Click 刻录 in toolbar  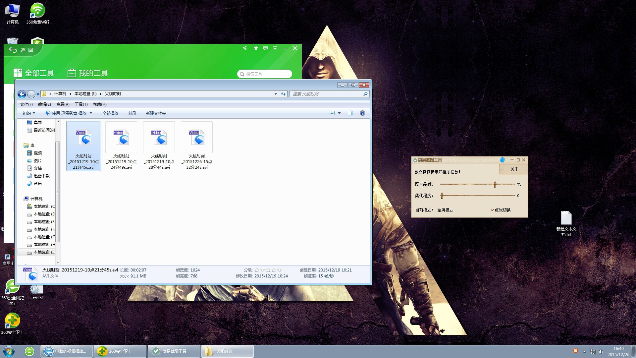(132, 113)
